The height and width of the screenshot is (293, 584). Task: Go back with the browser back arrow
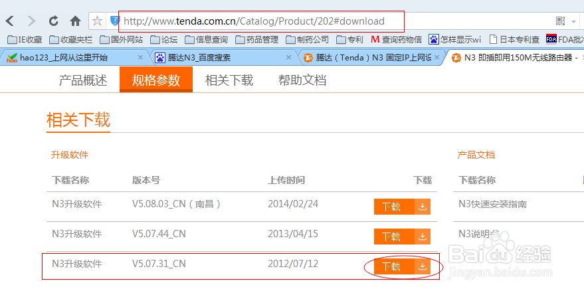(10, 21)
